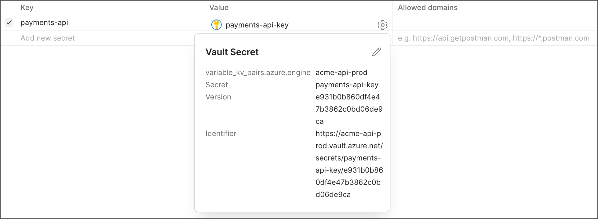This screenshot has width=598, height=219.
Task: Click the Key column header
Action: [27, 8]
